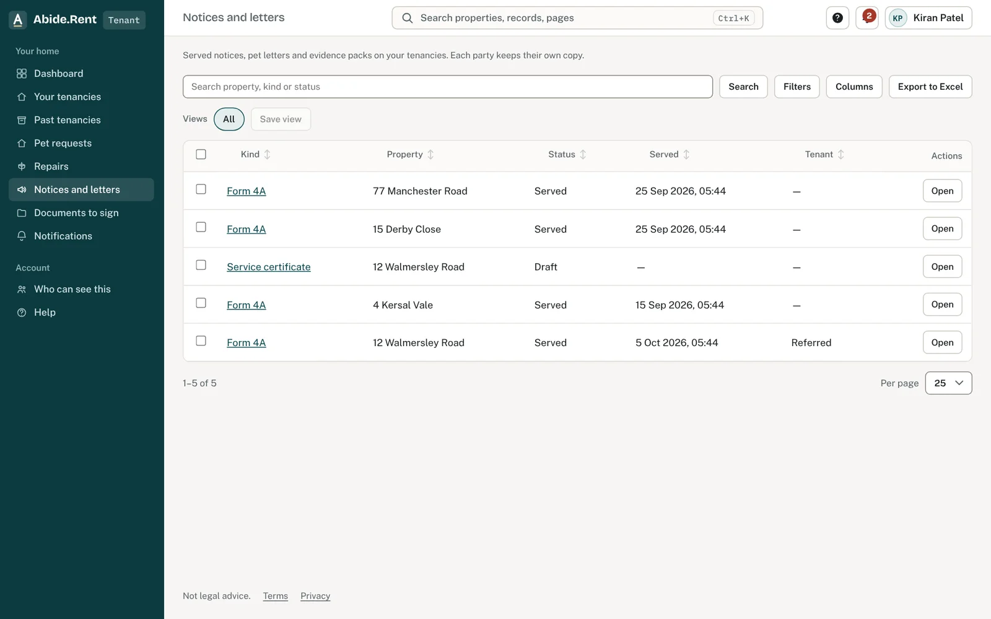Open Documents to sign in sidebar
Image resolution: width=991 pixels, height=619 pixels.
pyautogui.click(x=81, y=213)
